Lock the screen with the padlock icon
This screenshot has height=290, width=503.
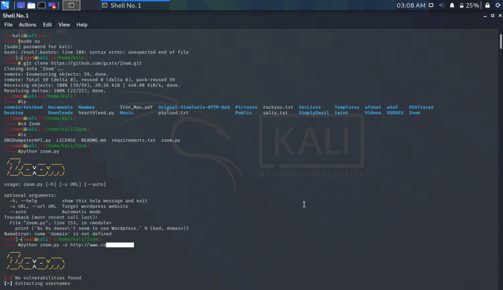click(x=487, y=5)
